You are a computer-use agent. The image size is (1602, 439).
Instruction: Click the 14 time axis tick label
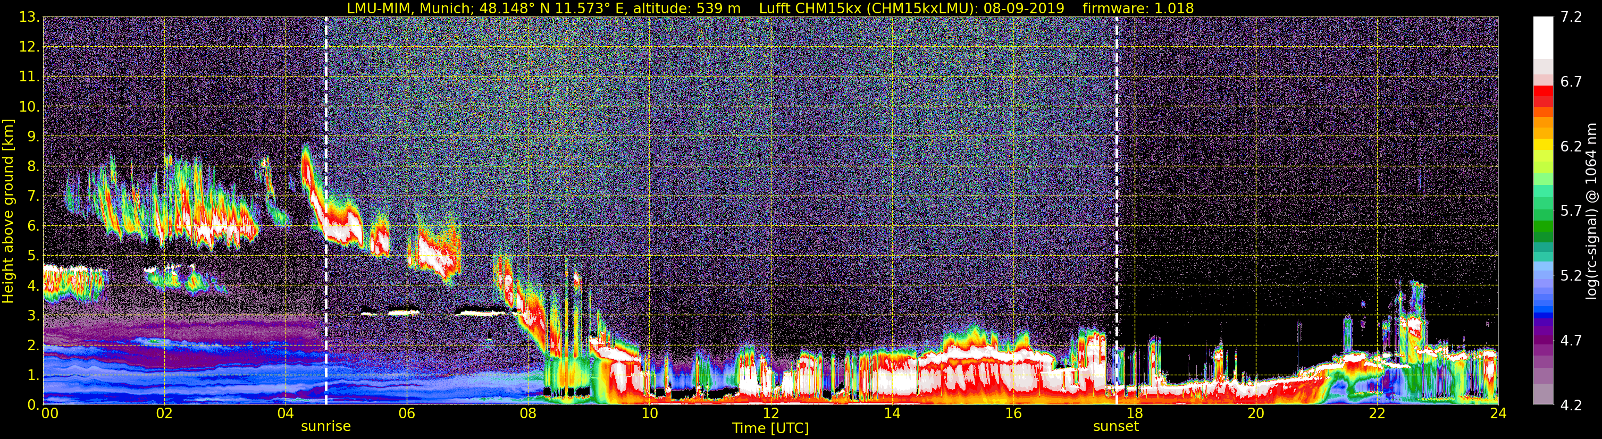tap(892, 413)
